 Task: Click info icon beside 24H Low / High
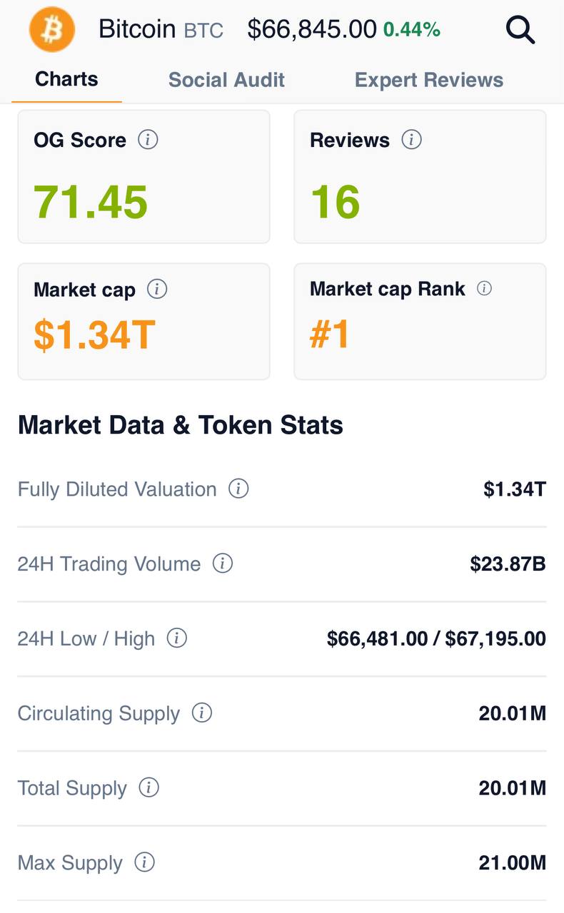[177, 638]
